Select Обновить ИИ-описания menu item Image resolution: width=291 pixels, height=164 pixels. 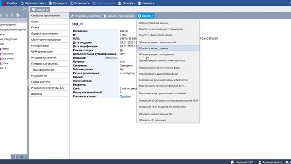pyautogui.click(x=168, y=120)
